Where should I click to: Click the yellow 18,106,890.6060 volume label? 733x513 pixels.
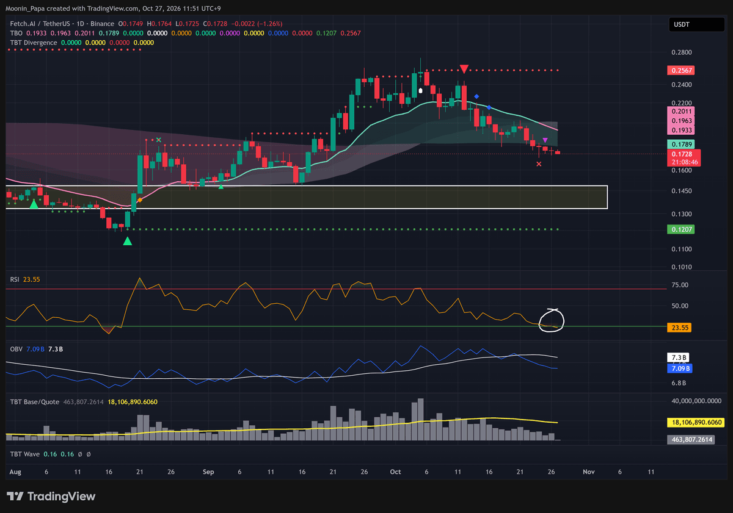click(x=696, y=422)
